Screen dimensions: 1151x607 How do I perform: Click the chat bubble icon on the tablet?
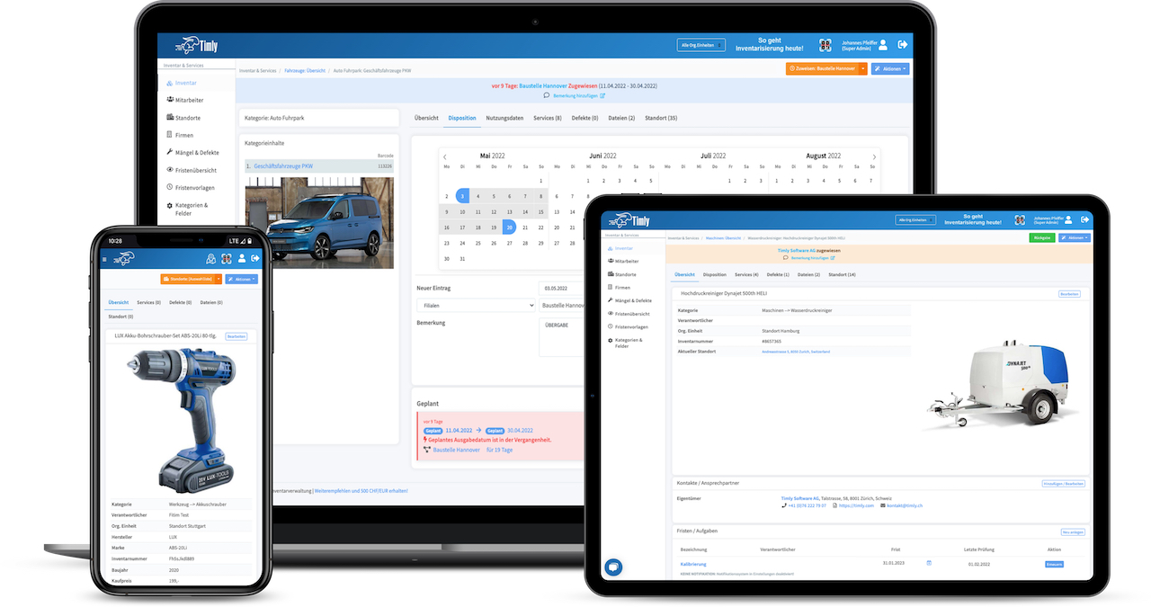click(613, 567)
